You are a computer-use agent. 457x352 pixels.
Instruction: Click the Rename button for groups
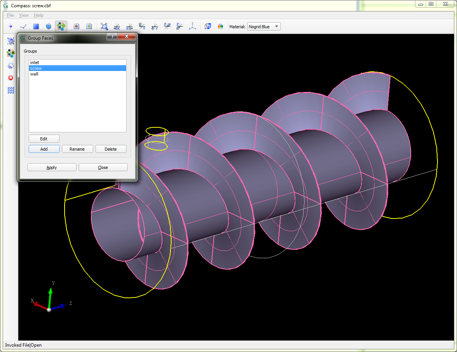(77, 149)
